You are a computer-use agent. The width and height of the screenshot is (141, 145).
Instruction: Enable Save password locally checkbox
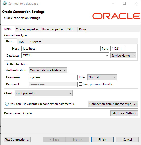point(80,84)
